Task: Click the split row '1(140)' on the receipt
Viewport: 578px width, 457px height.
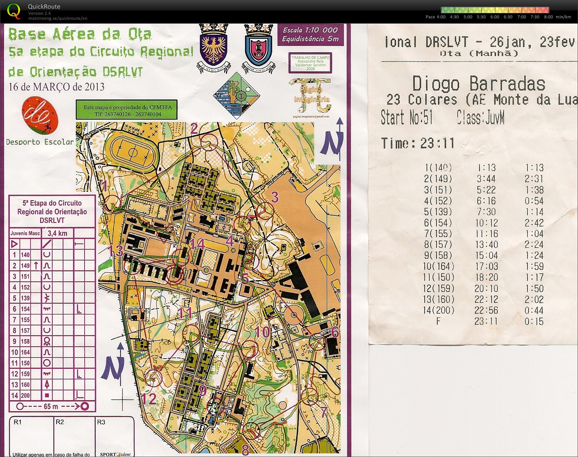Action: 483,167
